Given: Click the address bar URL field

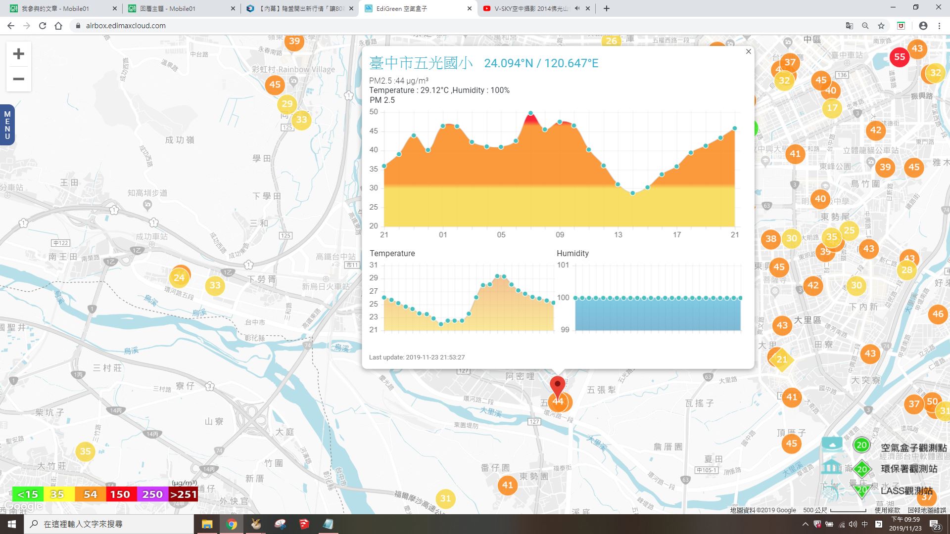Looking at the screenshot, I should [455, 26].
